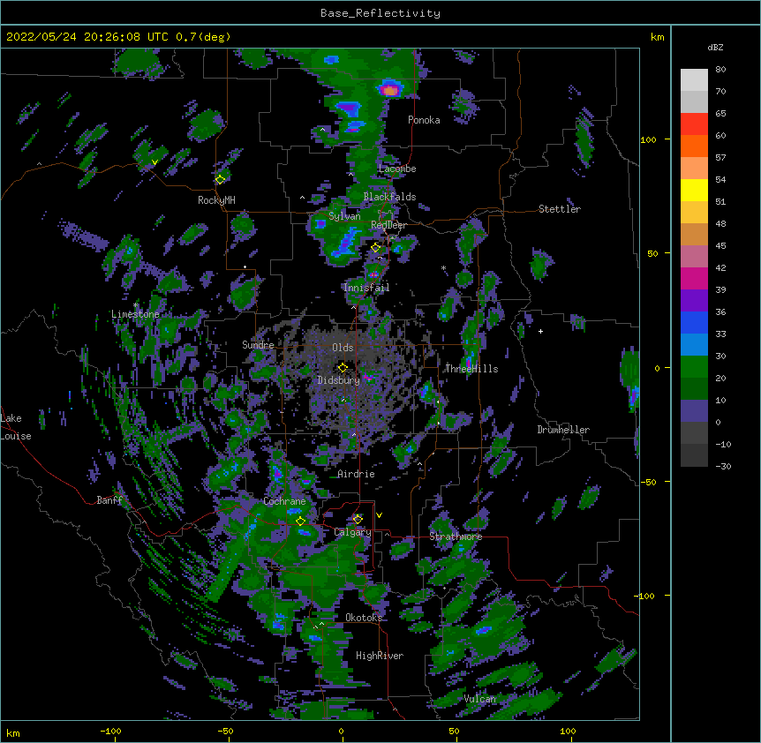The width and height of the screenshot is (761, 743).
Task: Select the bright orange 57-60 dBZ swatch
Action: click(694, 146)
